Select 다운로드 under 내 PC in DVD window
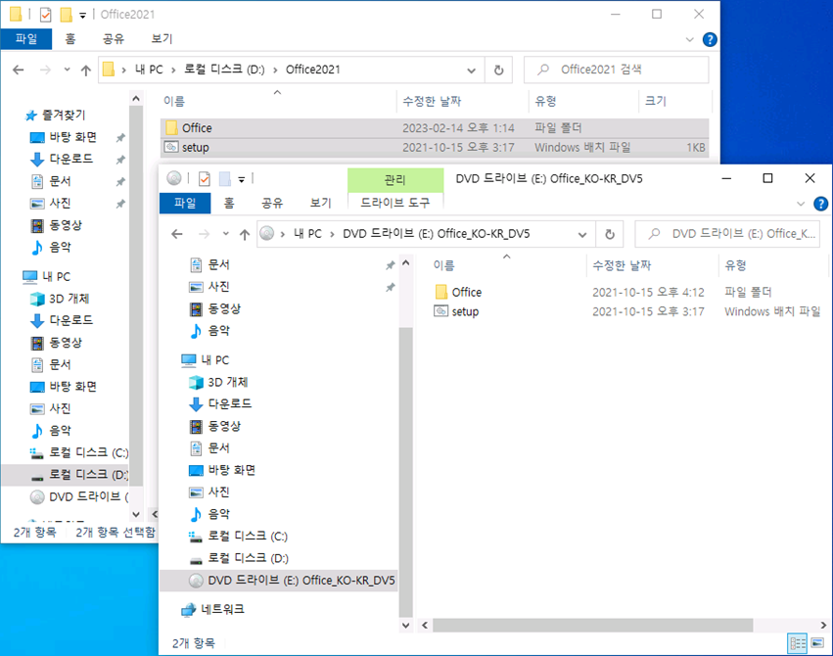The width and height of the screenshot is (833, 656). [x=220, y=404]
